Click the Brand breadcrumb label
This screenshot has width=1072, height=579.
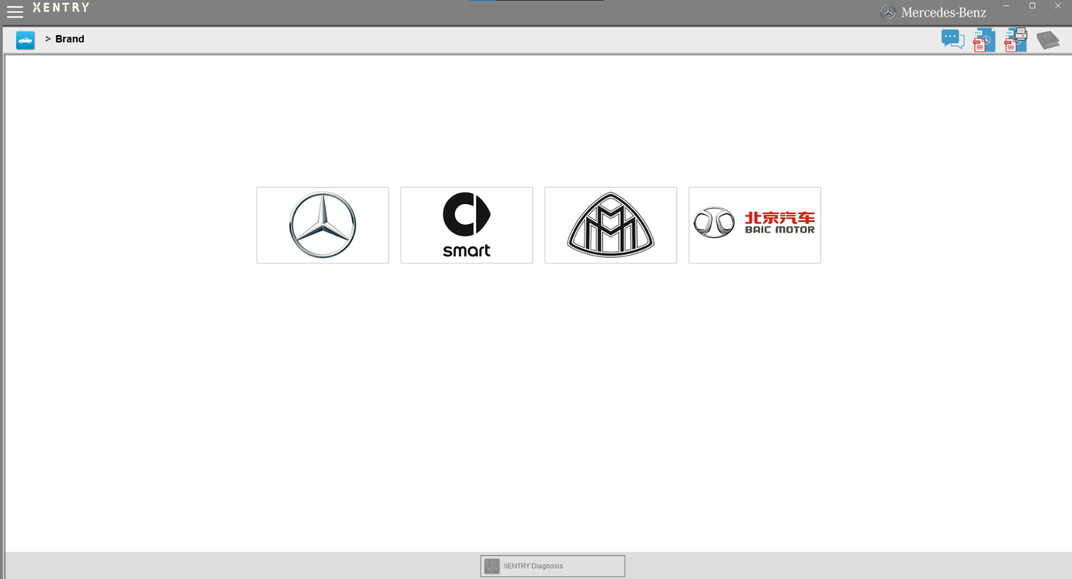click(x=70, y=39)
